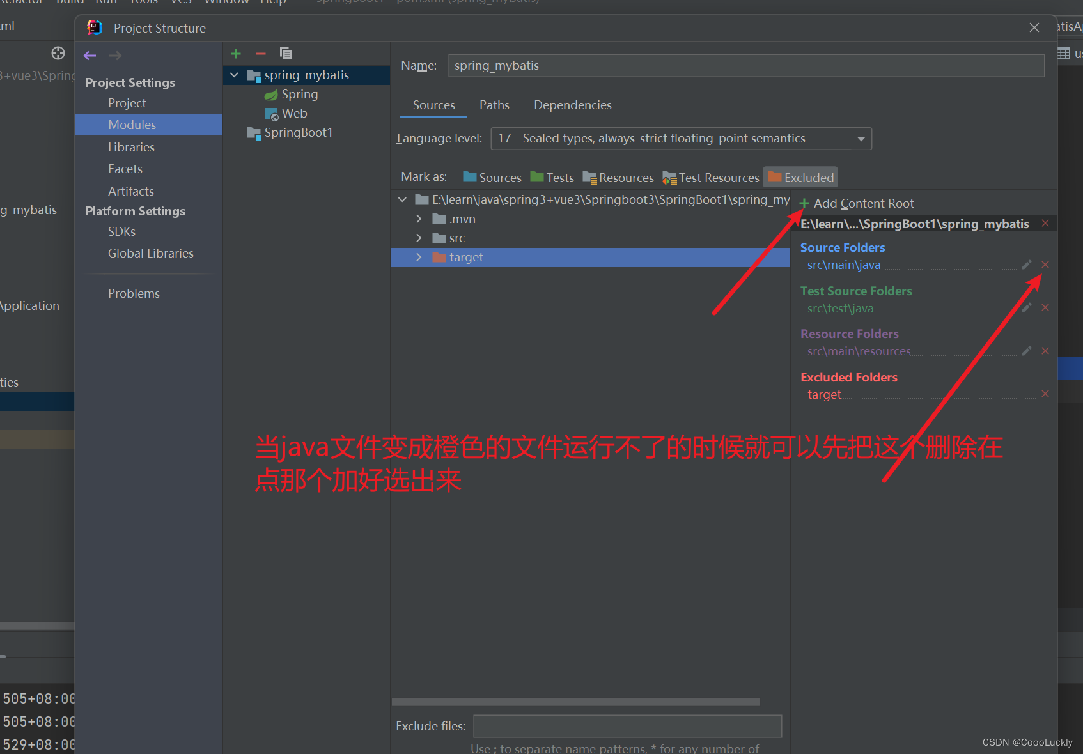The width and height of the screenshot is (1083, 754).
Task: Click src\main\java source folder link
Action: click(844, 265)
